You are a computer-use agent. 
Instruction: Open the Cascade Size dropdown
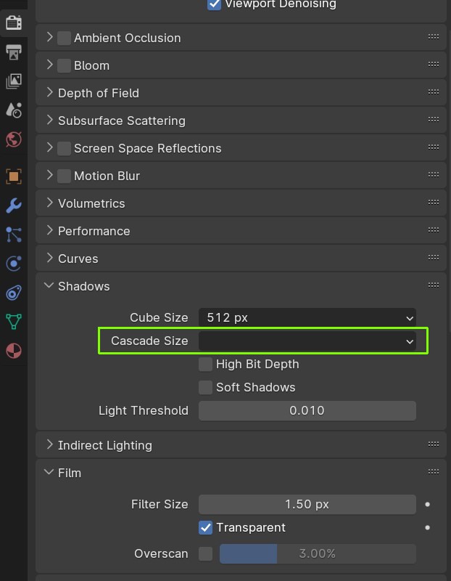[x=307, y=341]
